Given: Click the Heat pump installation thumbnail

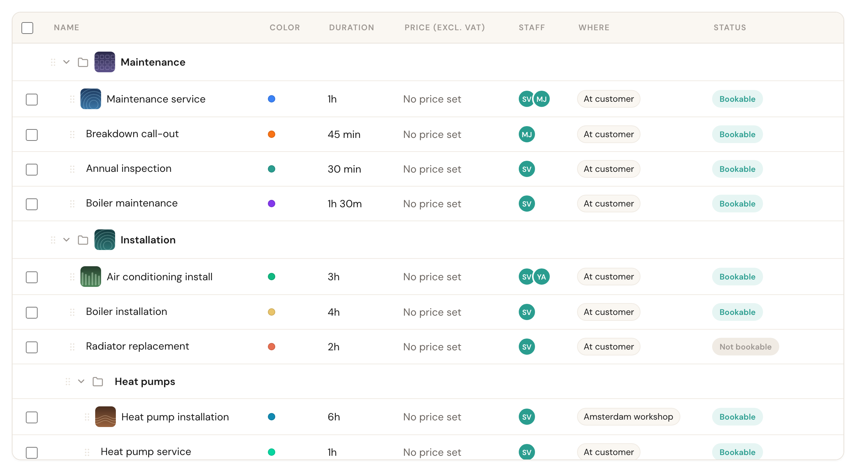Looking at the screenshot, I should (x=106, y=417).
